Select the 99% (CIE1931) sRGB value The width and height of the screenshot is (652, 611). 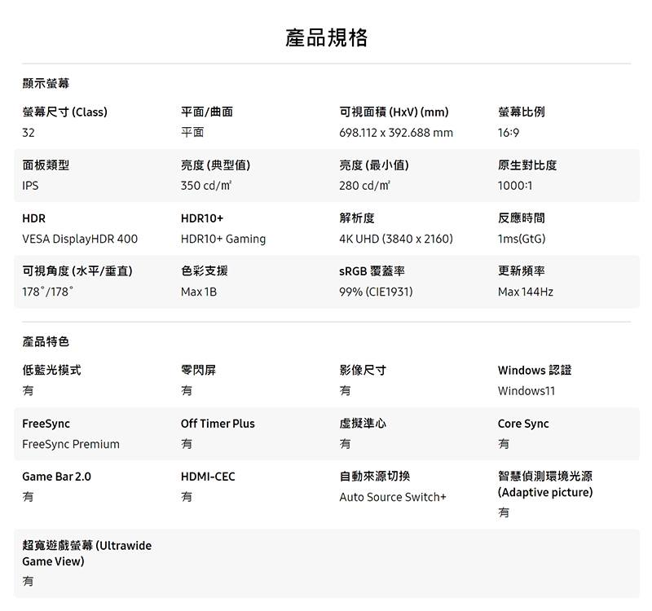pyautogui.click(x=376, y=292)
